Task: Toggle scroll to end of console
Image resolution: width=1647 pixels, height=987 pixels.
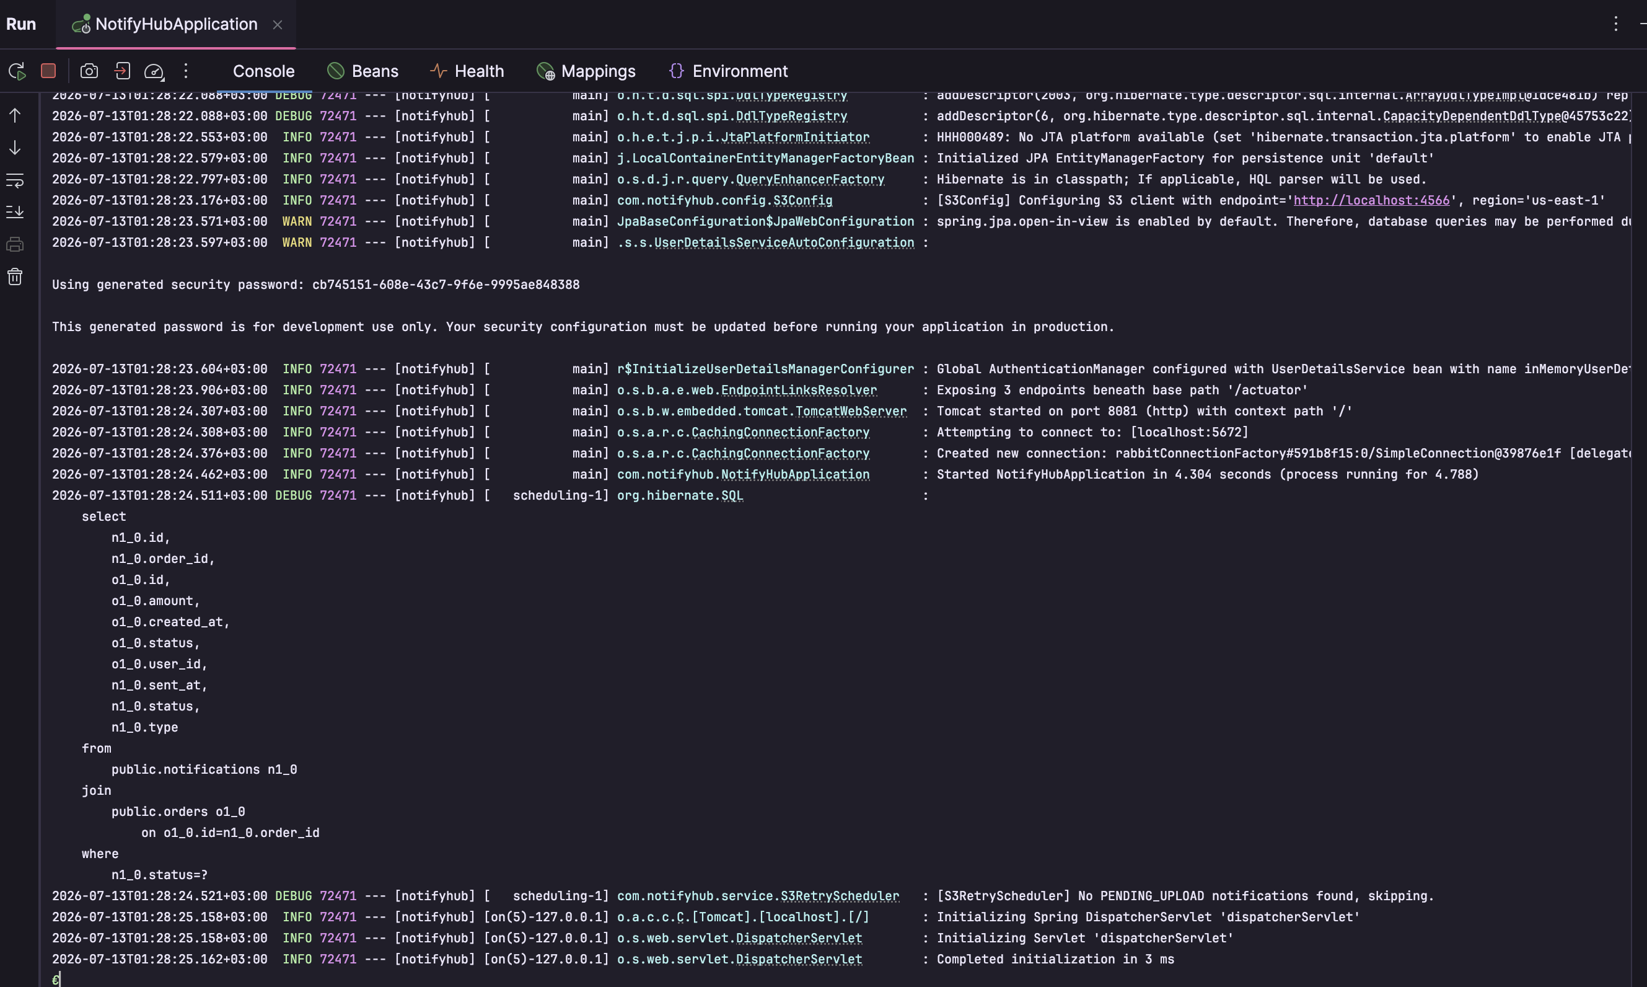Action: (15, 212)
